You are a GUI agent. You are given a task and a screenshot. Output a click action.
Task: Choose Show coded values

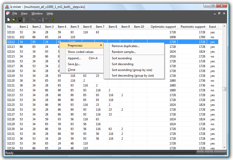click(x=81, y=52)
